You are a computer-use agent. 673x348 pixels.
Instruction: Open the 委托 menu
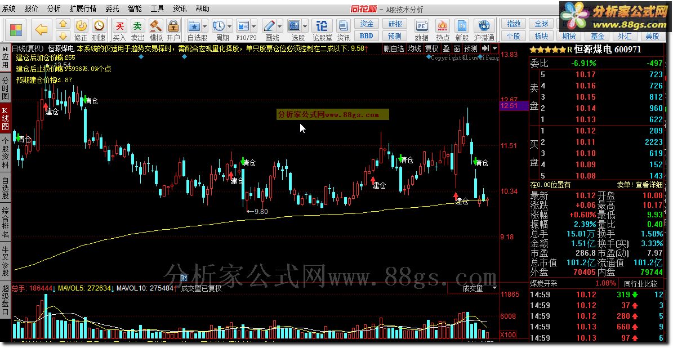click(113, 8)
